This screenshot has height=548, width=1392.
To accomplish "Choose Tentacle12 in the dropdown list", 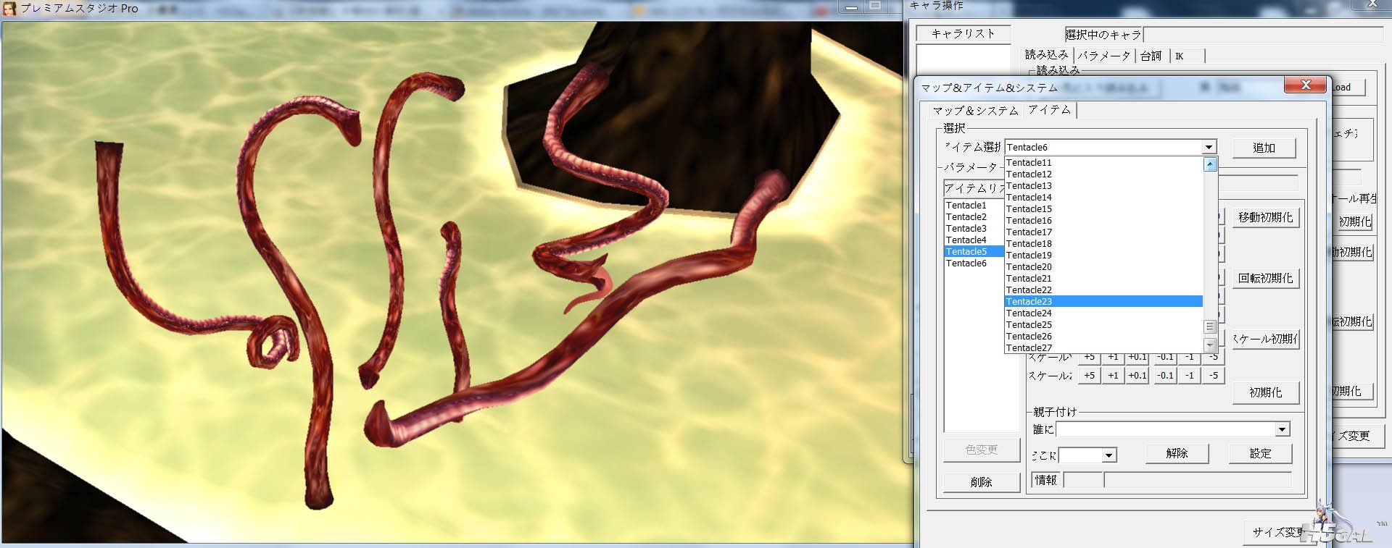I will [1103, 174].
